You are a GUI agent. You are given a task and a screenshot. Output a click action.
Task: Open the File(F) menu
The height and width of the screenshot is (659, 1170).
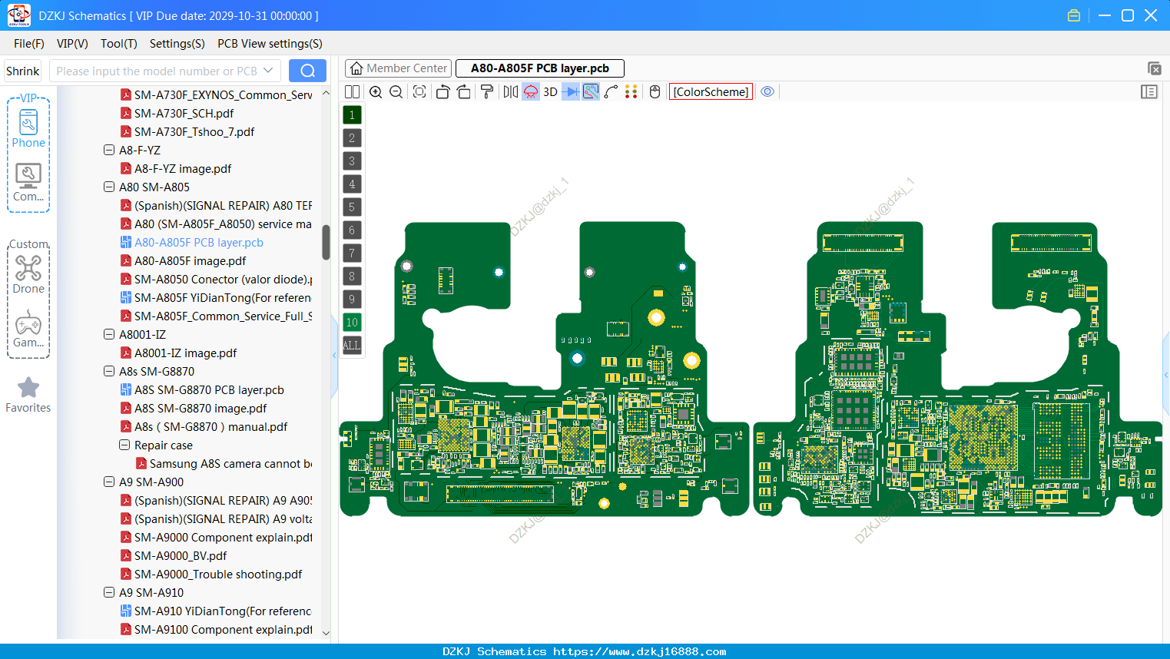coord(29,44)
